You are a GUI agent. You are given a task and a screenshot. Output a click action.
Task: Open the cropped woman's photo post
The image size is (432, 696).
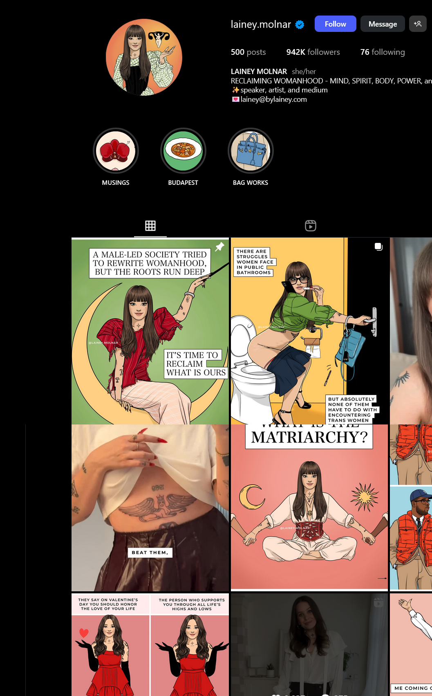[x=411, y=331]
